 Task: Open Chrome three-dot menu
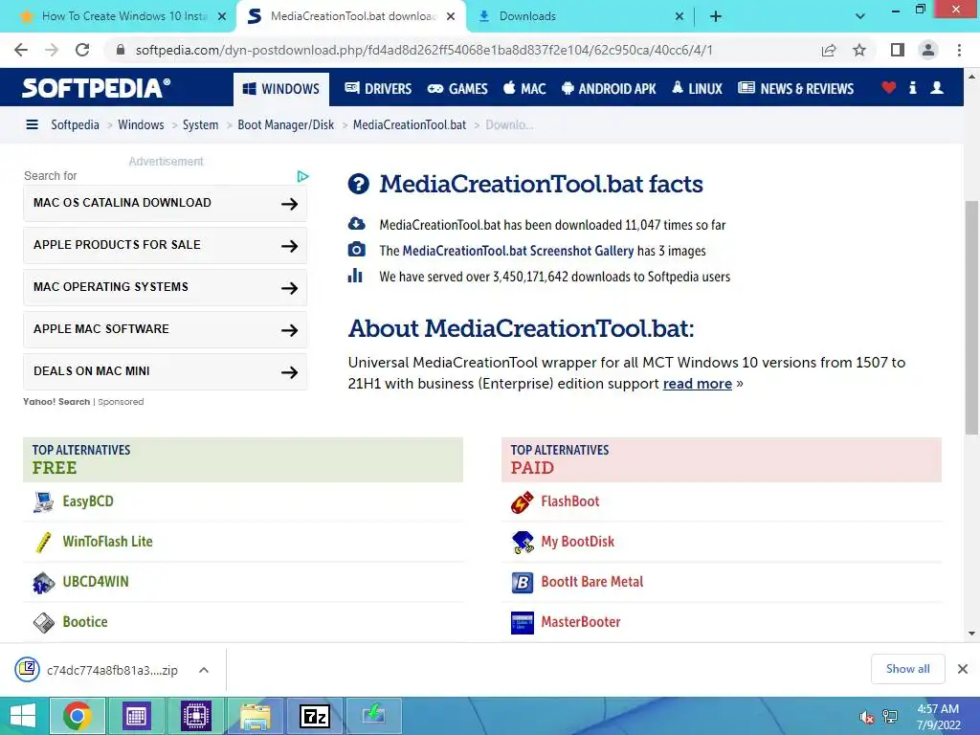[x=959, y=50]
